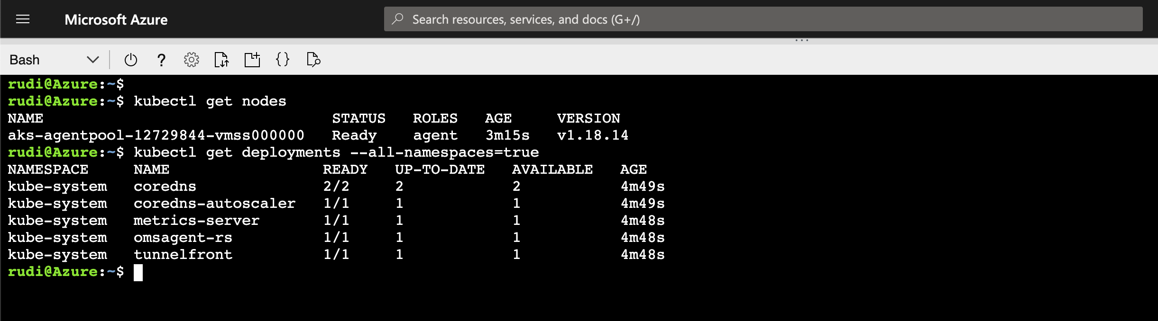Click the VERSION column header

(x=588, y=118)
